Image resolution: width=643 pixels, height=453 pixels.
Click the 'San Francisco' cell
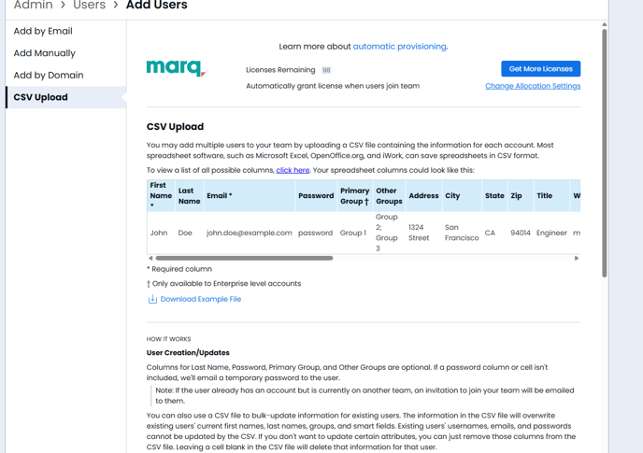(462, 233)
